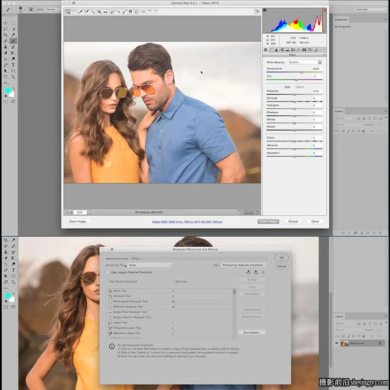Toggle full screen mode in Camera Raw
Screen dimensions: 390x390
pos(257,12)
